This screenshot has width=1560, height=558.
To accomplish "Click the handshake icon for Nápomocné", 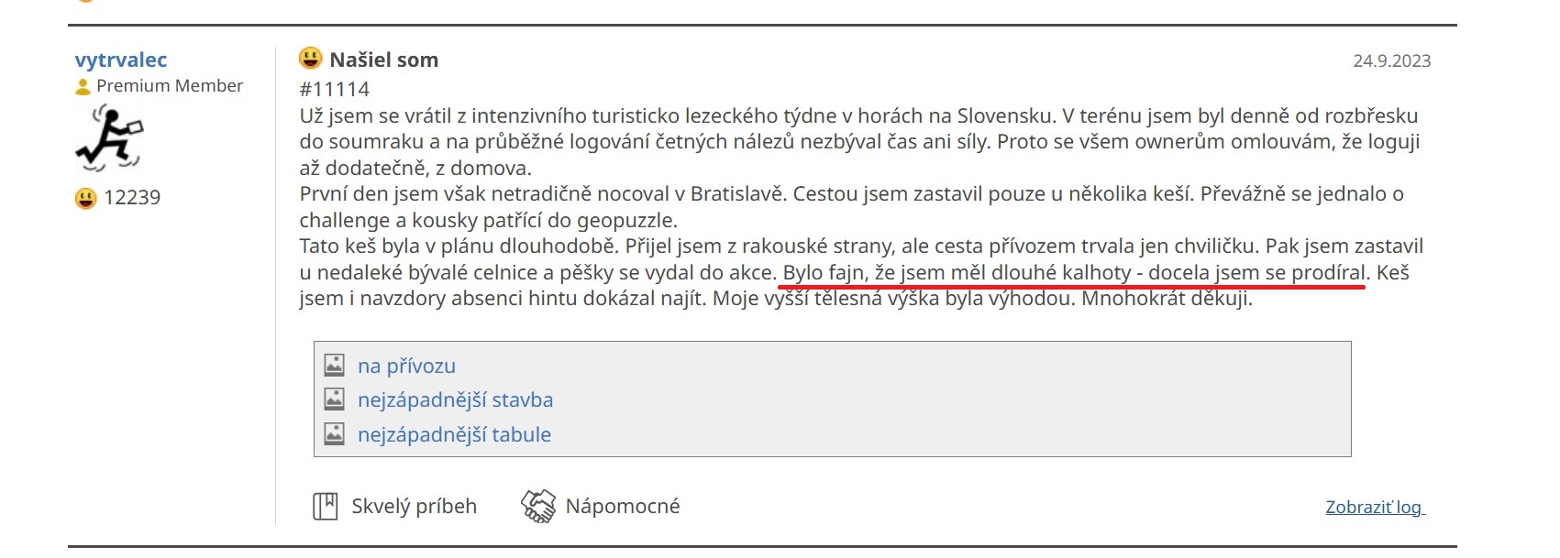I will [538, 506].
